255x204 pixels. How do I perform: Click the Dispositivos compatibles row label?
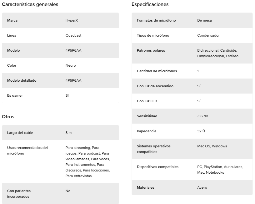pyautogui.click(x=157, y=167)
